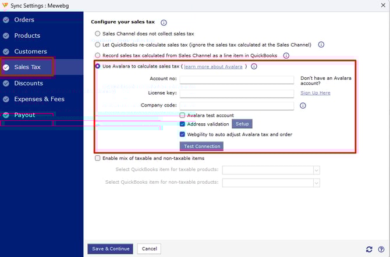The image size is (390, 257).
Task: Uncheck the Address validation checkbox
Action: (182, 124)
